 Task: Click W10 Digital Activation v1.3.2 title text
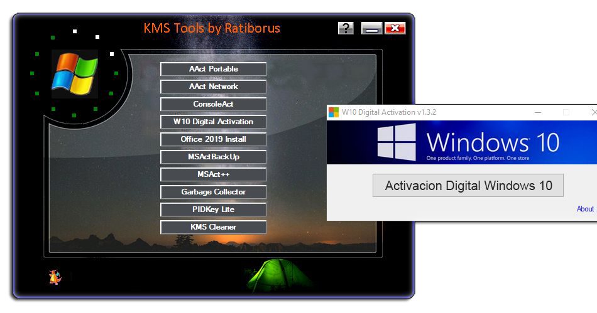389,112
